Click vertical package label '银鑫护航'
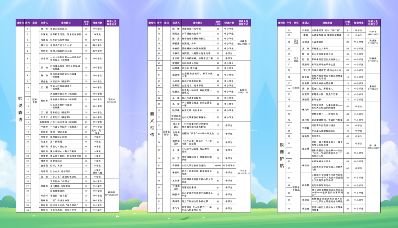Viewport: 398px width, 228px height. pyautogui.click(x=282, y=155)
